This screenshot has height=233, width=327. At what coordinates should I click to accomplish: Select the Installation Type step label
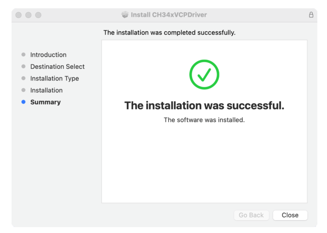click(54, 78)
